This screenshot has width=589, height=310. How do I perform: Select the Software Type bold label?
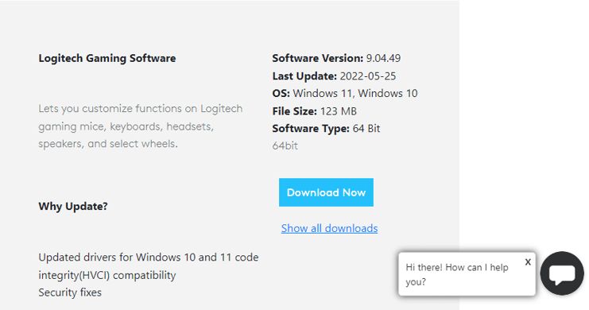click(311, 129)
